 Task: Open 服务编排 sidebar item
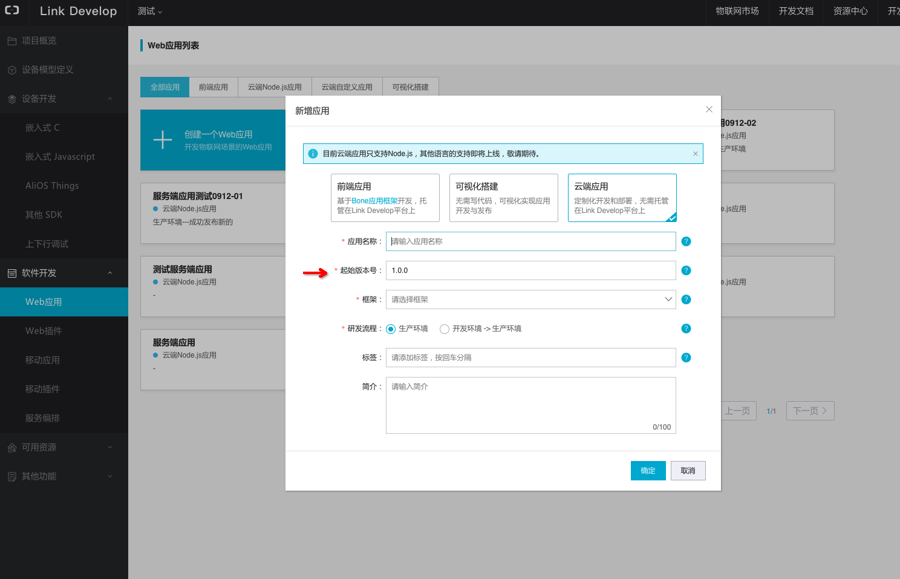pos(64,418)
